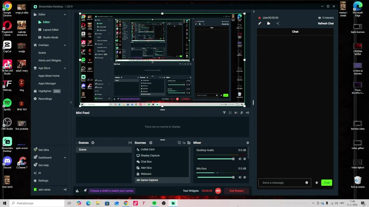
Task: Open the TikTok LIVE Studio desktop shortcut
Action: click(7, 67)
